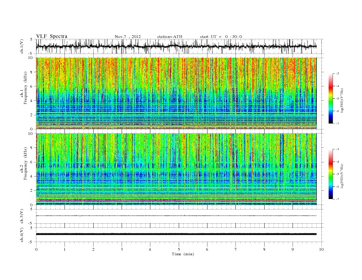
Task: Click the "Time (min)" axis label
Action: 183,254
